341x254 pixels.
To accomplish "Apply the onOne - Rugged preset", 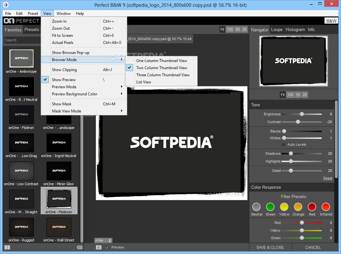I will [21, 227].
